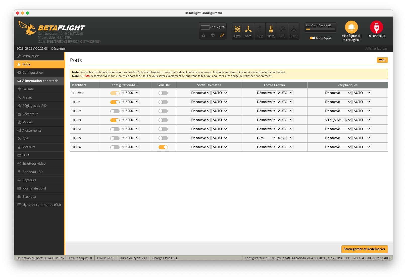Enable Serial Rx on UART1

click(x=163, y=102)
